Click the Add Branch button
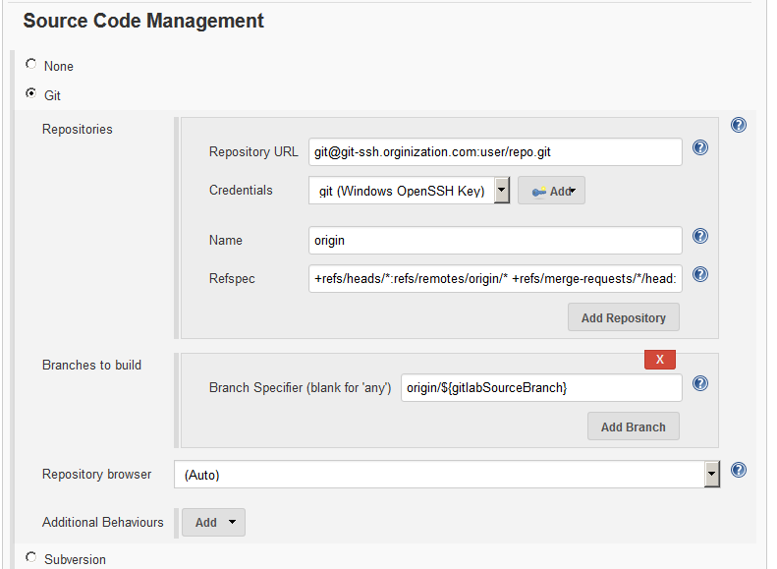777x569 pixels. click(x=634, y=427)
